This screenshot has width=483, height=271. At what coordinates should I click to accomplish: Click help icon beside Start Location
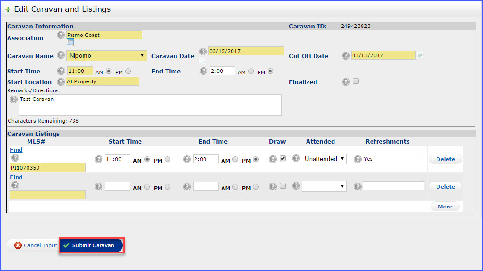[x=60, y=82]
